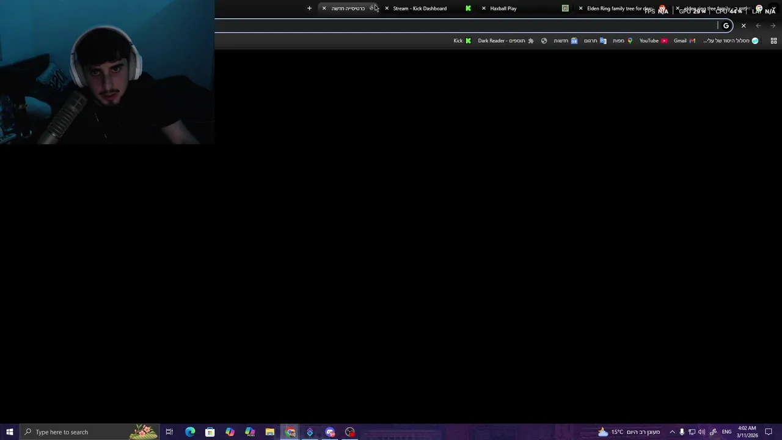Switch to the Stream - Kick Dashboard tab

[420, 8]
